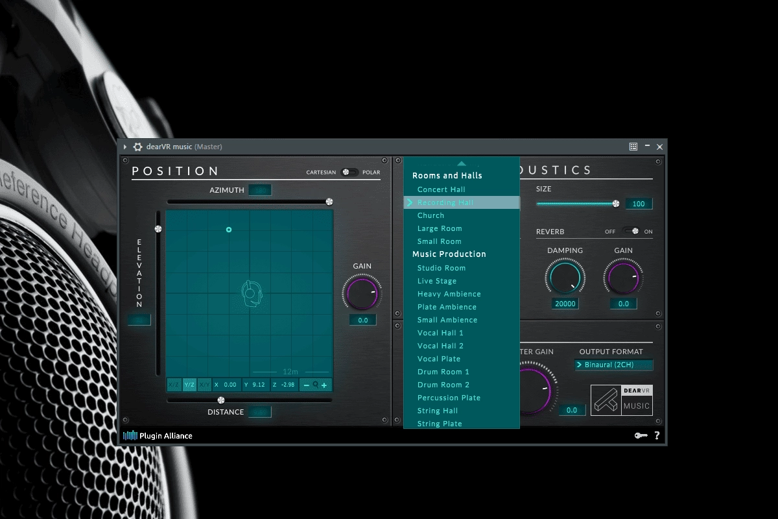Image resolution: width=778 pixels, height=519 pixels.
Task: Click the Azimuth slider handle
Action: click(329, 202)
